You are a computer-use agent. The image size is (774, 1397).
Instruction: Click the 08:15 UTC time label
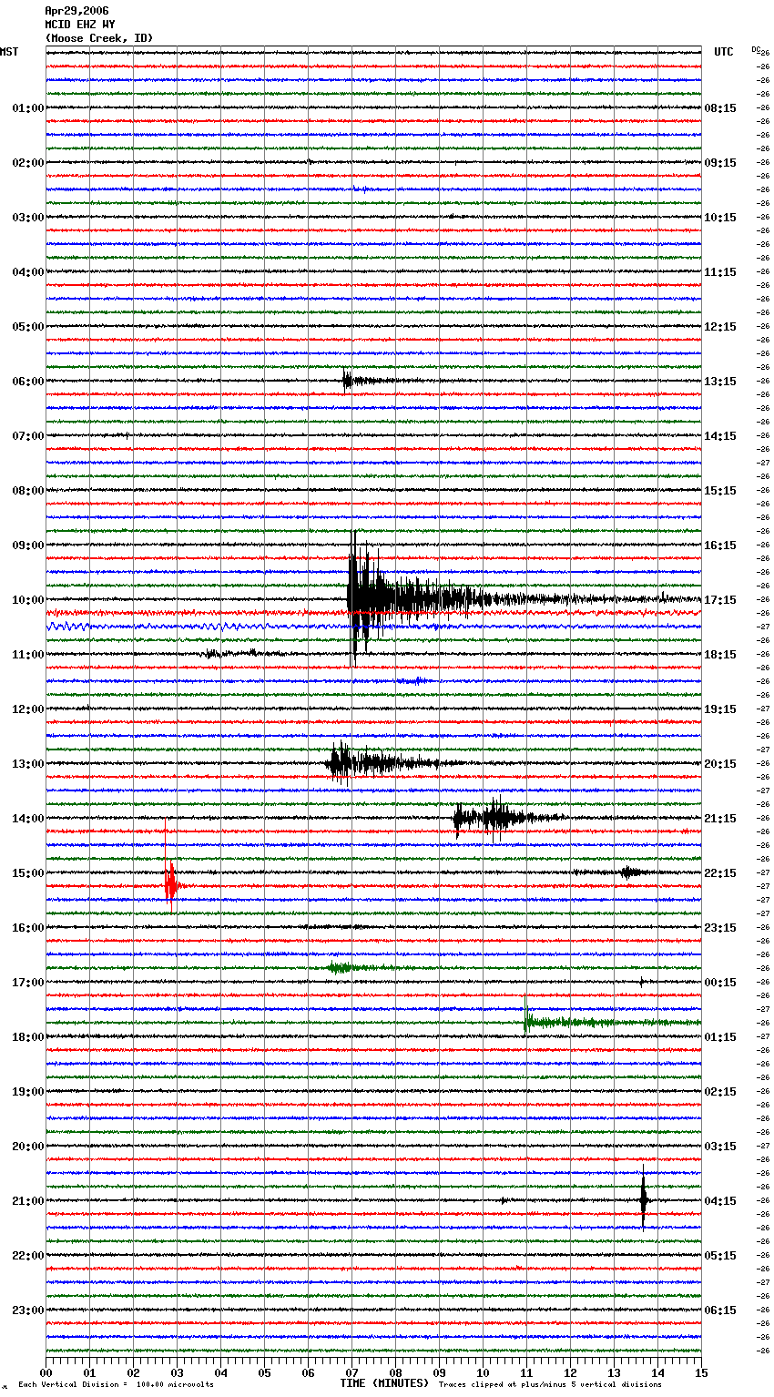coord(720,108)
